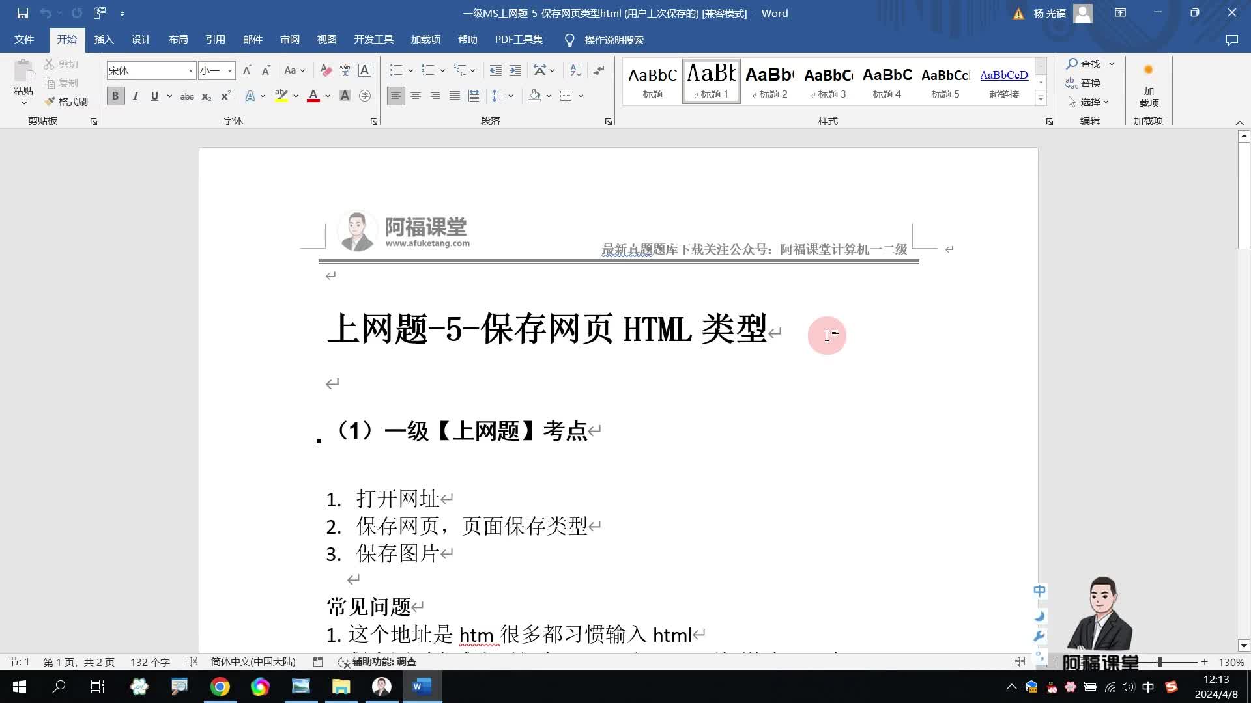Increase font size with the larger A
Image resolution: width=1251 pixels, height=703 pixels.
(247, 70)
